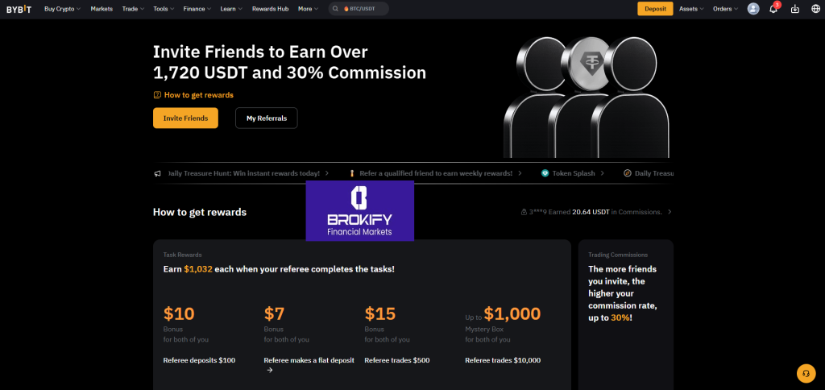The image size is (825, 390).
Task: Click the announcement megaphone icon
Action: click(158, 173)
